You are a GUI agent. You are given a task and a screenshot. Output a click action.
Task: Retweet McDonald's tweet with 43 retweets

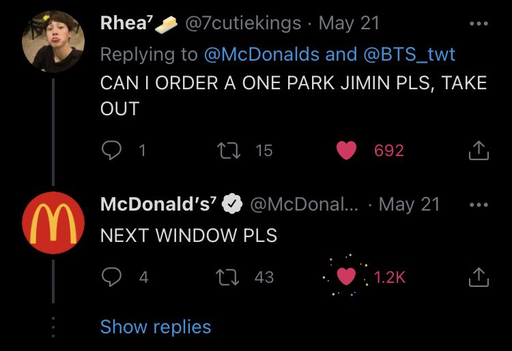click(227, 277)
